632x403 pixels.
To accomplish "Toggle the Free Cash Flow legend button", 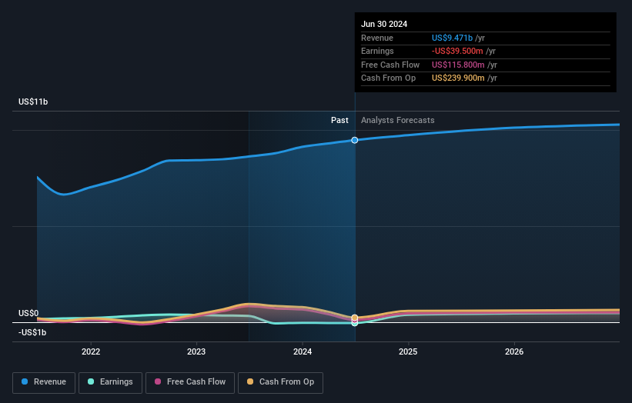I will tap(190, 382).
